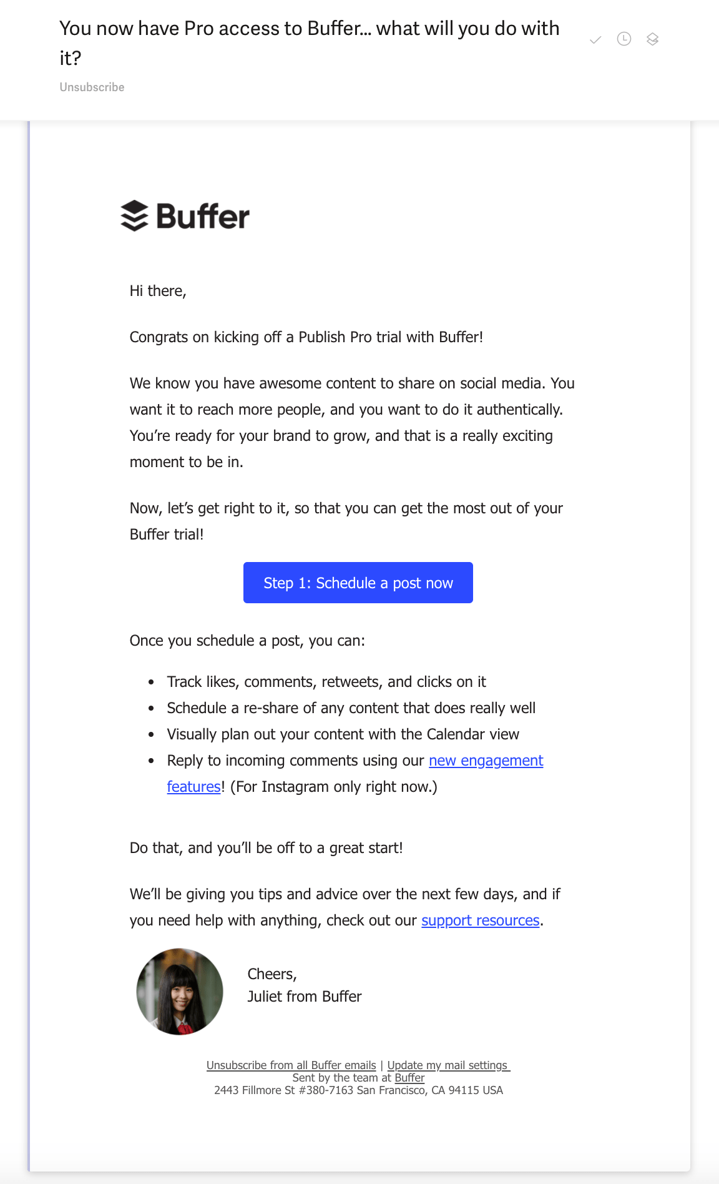
Task: Click the bullet about Calendar view planning
Action: 342,734
